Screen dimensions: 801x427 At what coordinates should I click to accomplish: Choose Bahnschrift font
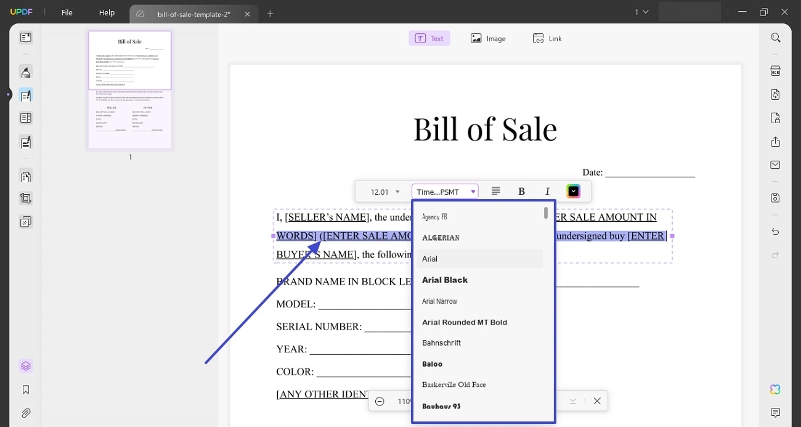pos(479,343)
